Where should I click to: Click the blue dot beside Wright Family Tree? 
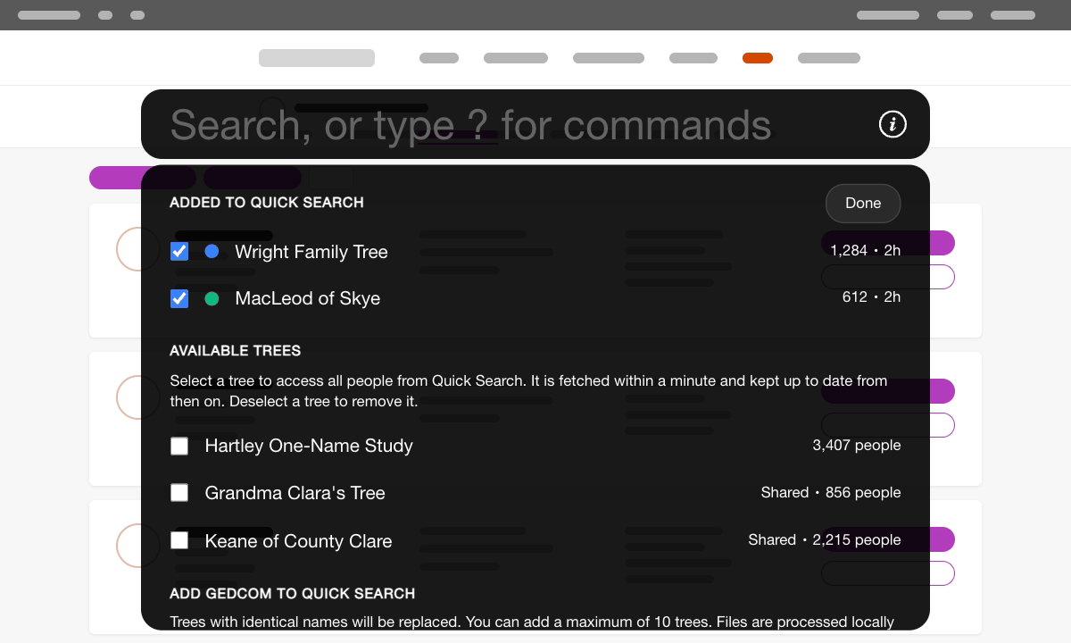pyautogui.click(x=212, y=252)
